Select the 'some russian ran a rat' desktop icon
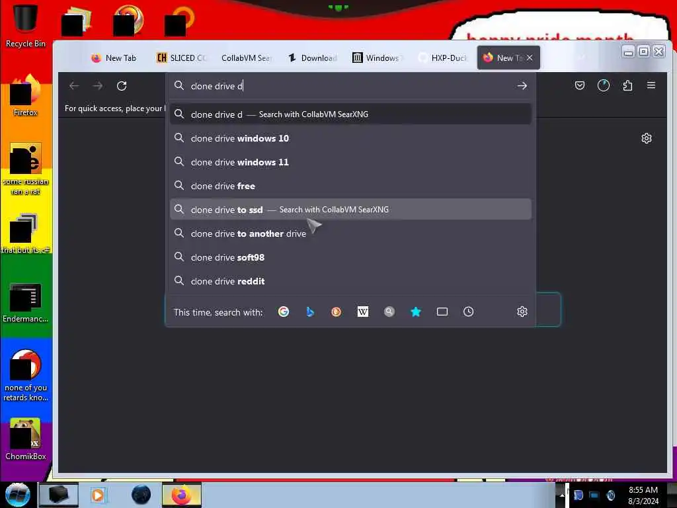This screenshot has width=677, height=508. coord(26,169)
